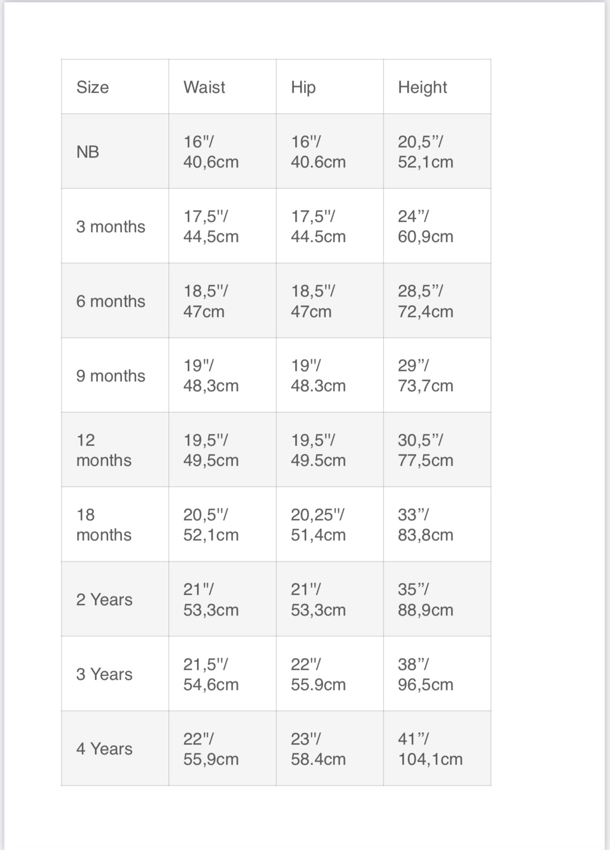Click the 2 Years size label
This screenshot has height=850, width=610.
(104, 600)
